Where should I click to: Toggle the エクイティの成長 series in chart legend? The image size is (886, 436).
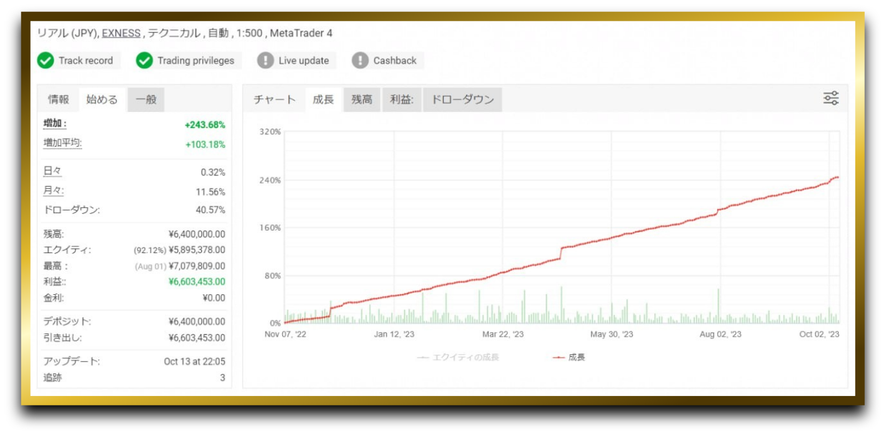point(459,357)
